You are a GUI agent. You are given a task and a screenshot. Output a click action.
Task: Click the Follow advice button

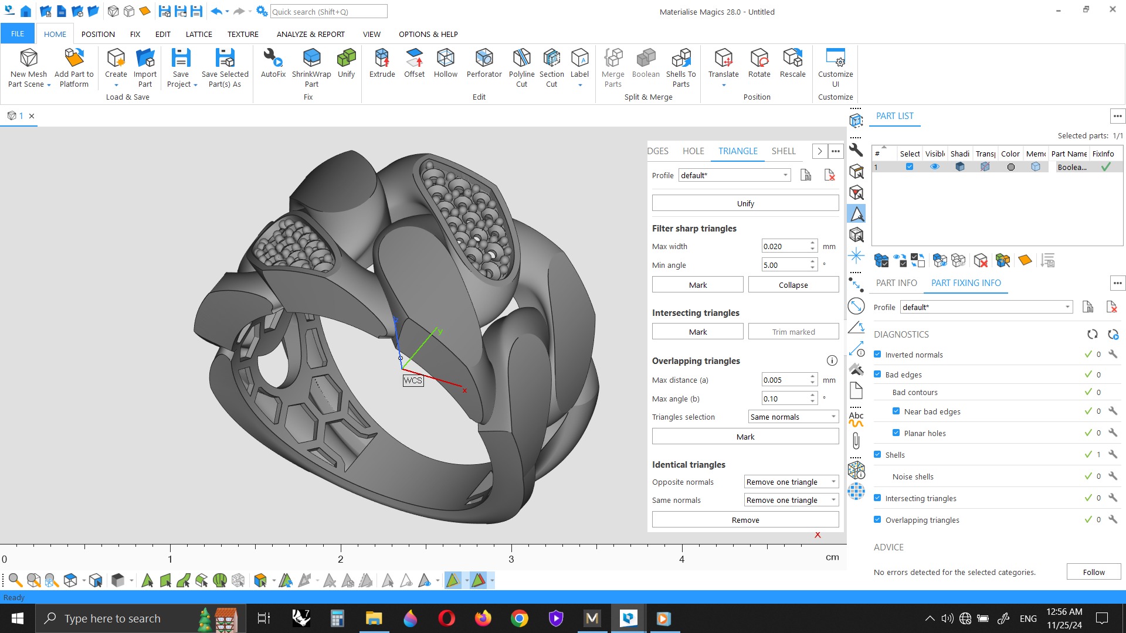pos(1094,572)
